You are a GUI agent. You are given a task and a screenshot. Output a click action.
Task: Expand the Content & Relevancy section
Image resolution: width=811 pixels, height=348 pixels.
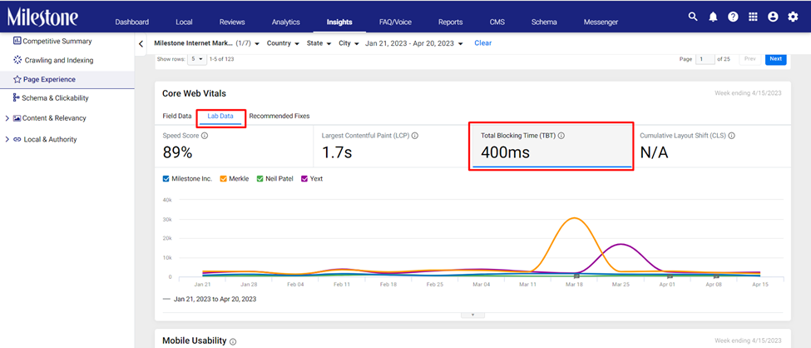pyautogui.click(x=7, y=118)
